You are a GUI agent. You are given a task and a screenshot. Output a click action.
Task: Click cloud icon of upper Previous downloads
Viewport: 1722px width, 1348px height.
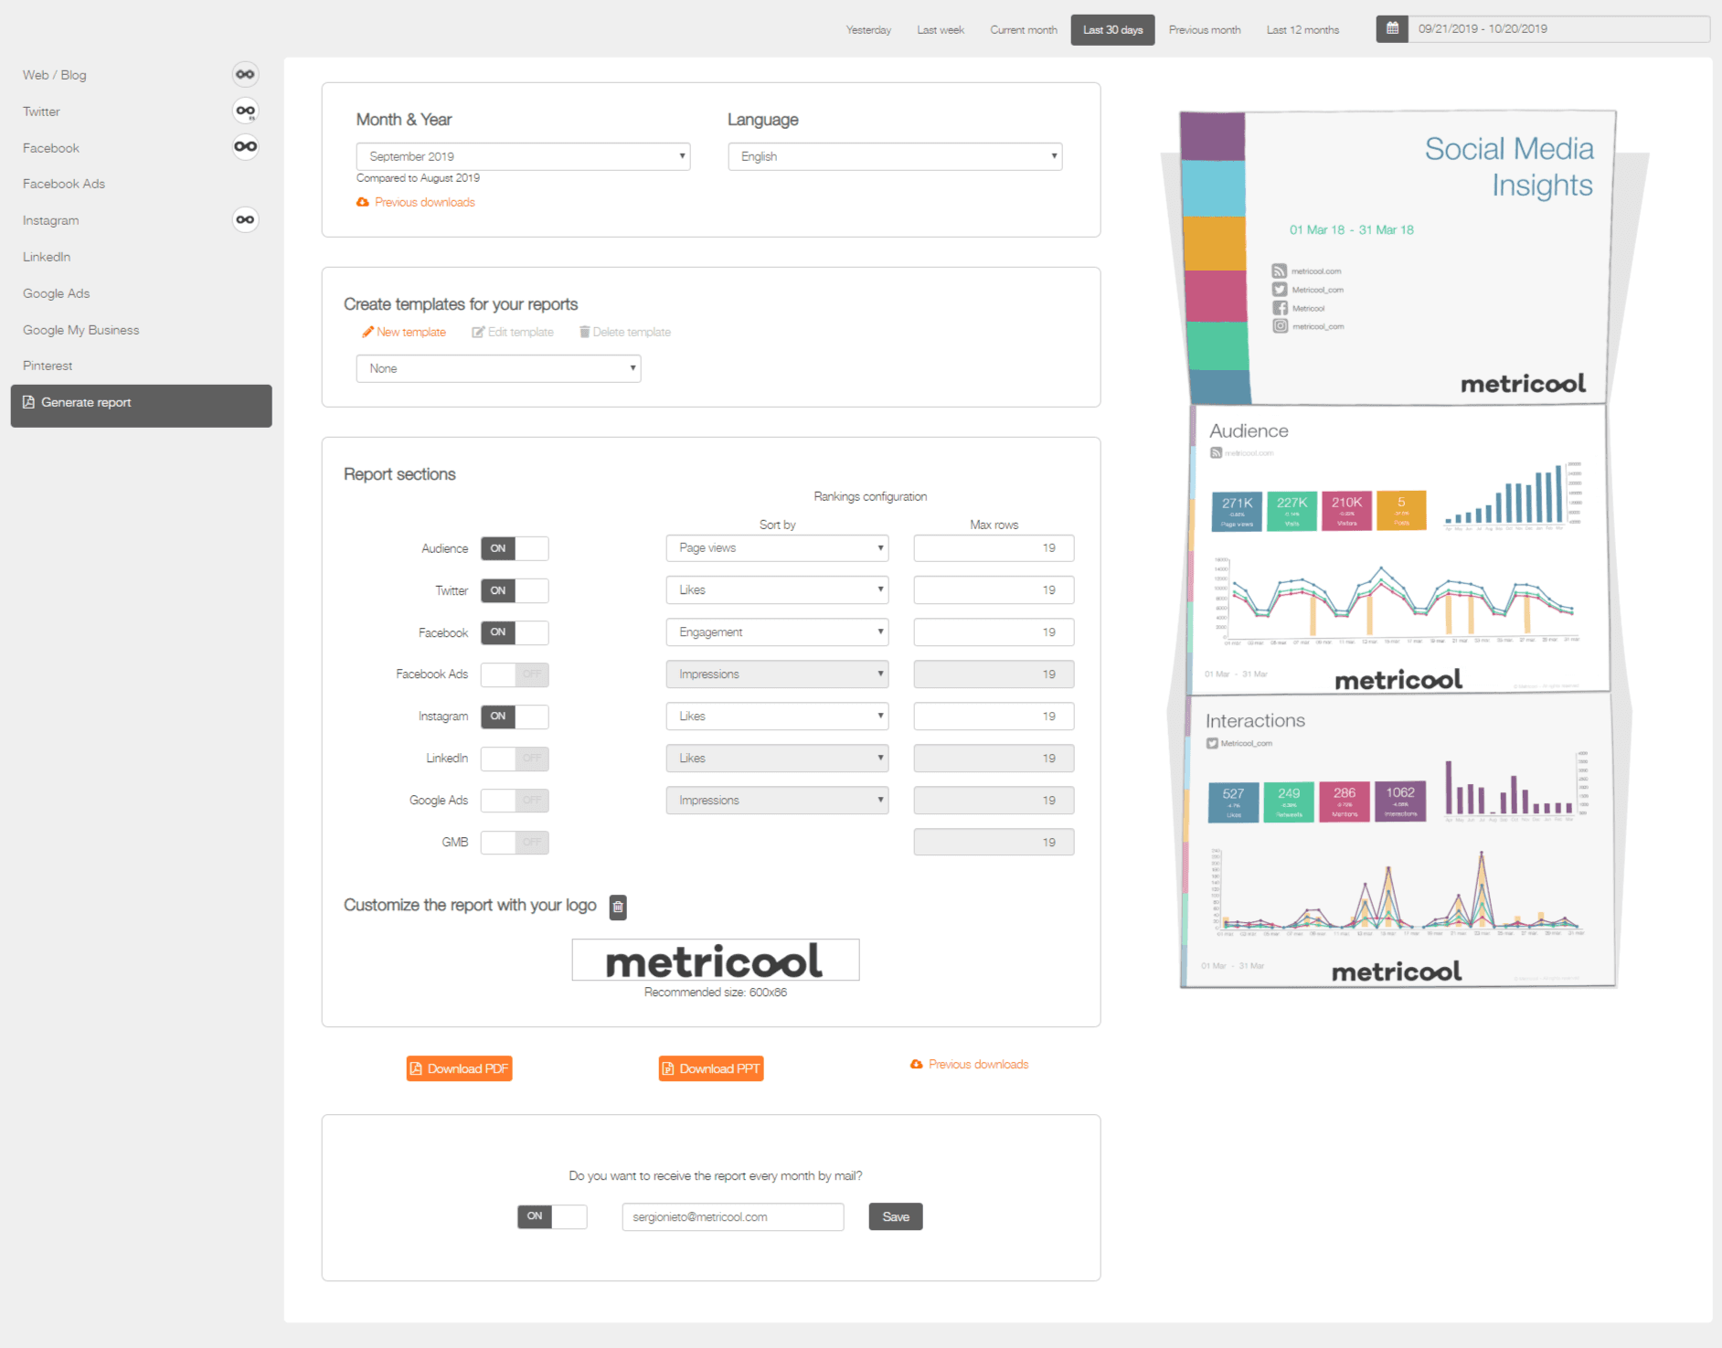click(363, 202)
